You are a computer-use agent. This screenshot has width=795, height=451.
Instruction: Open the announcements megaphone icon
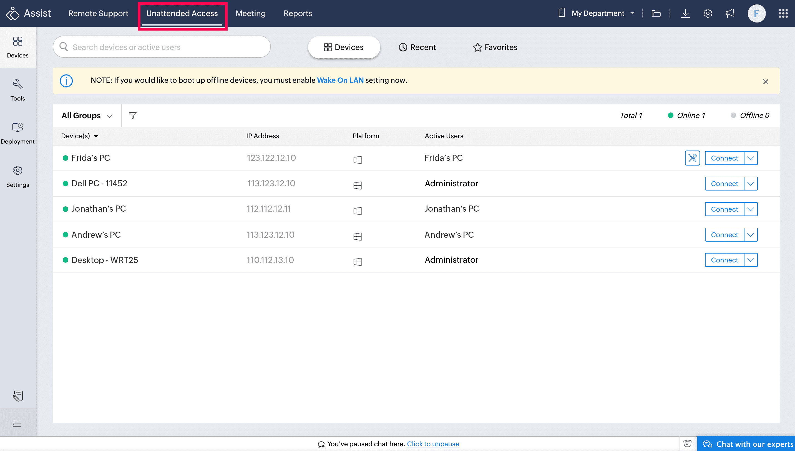click(730, 13)
